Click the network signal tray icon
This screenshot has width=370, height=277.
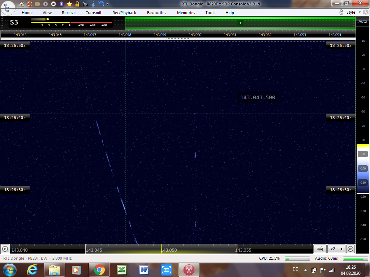[x=332, y=270]
